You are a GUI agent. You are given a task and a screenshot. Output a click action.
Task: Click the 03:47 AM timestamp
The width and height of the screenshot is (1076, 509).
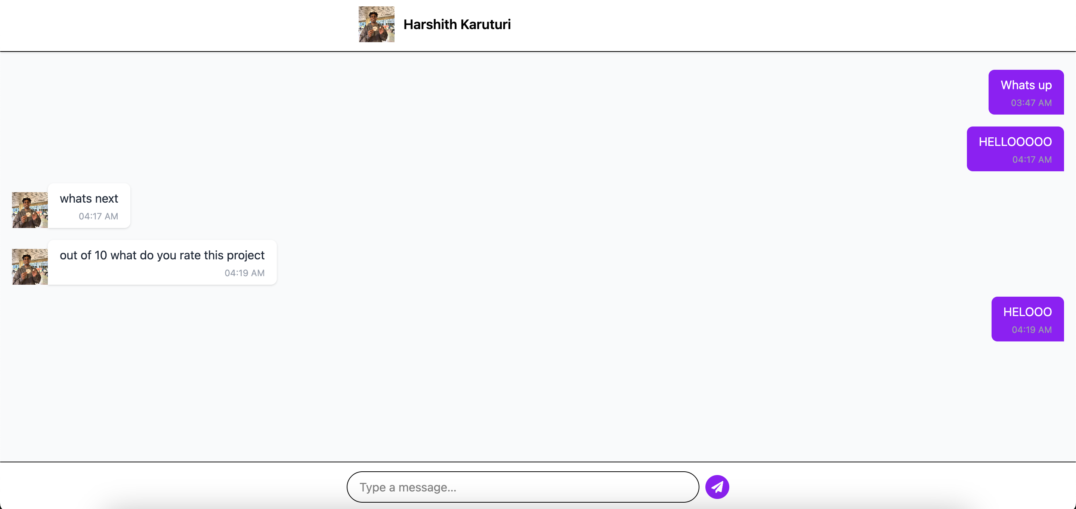tap(1031, 103)
